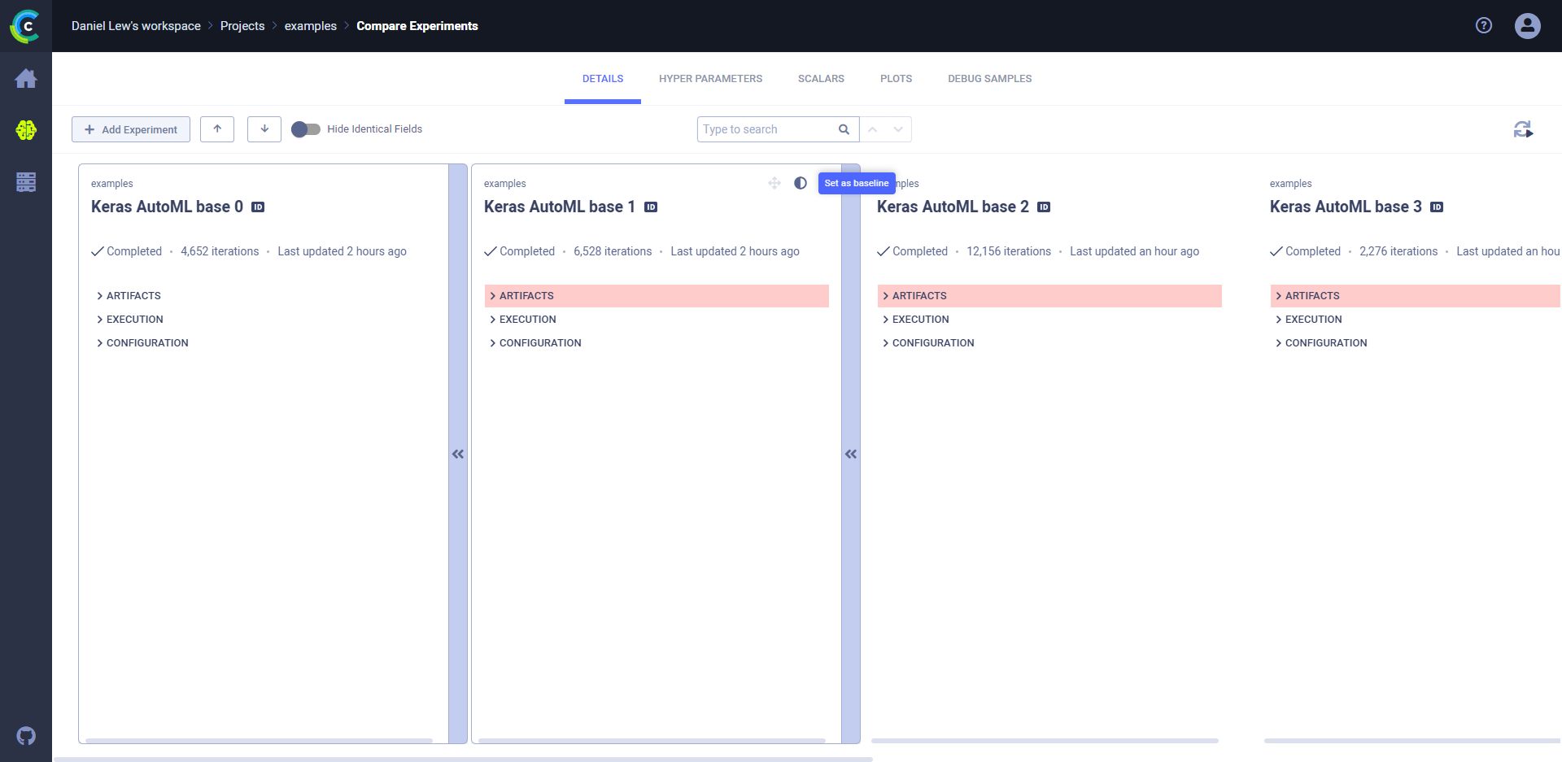Click ID badge next to Keras AutoML base 0
The width and height of the screenshot is (1562, 762).
coord(258,207)
